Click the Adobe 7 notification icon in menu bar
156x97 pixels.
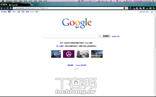(83, 1)
